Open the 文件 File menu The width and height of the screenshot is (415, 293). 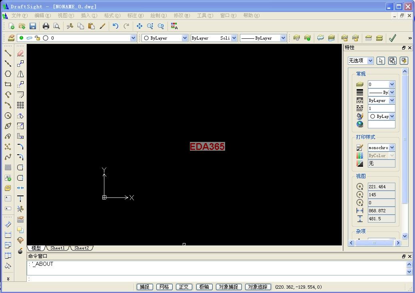19,16
